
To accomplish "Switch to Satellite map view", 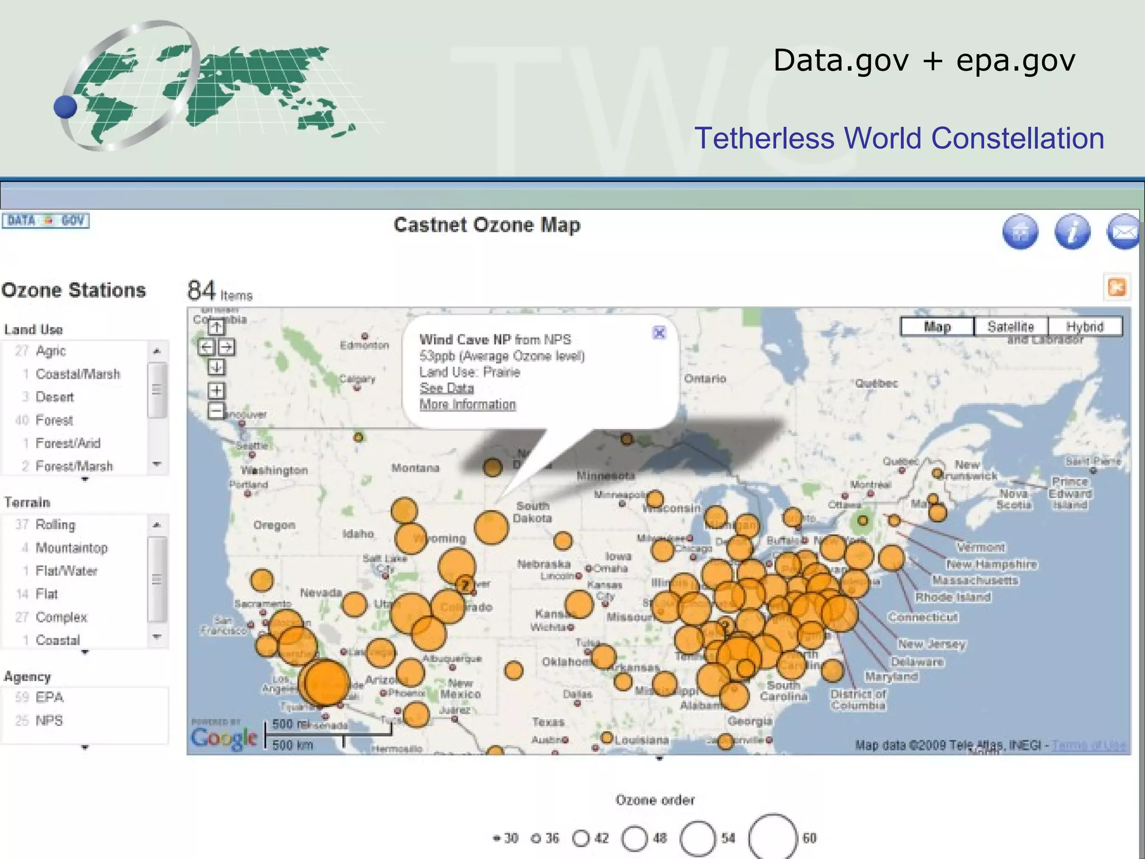I will click(x=1010, y=327).
